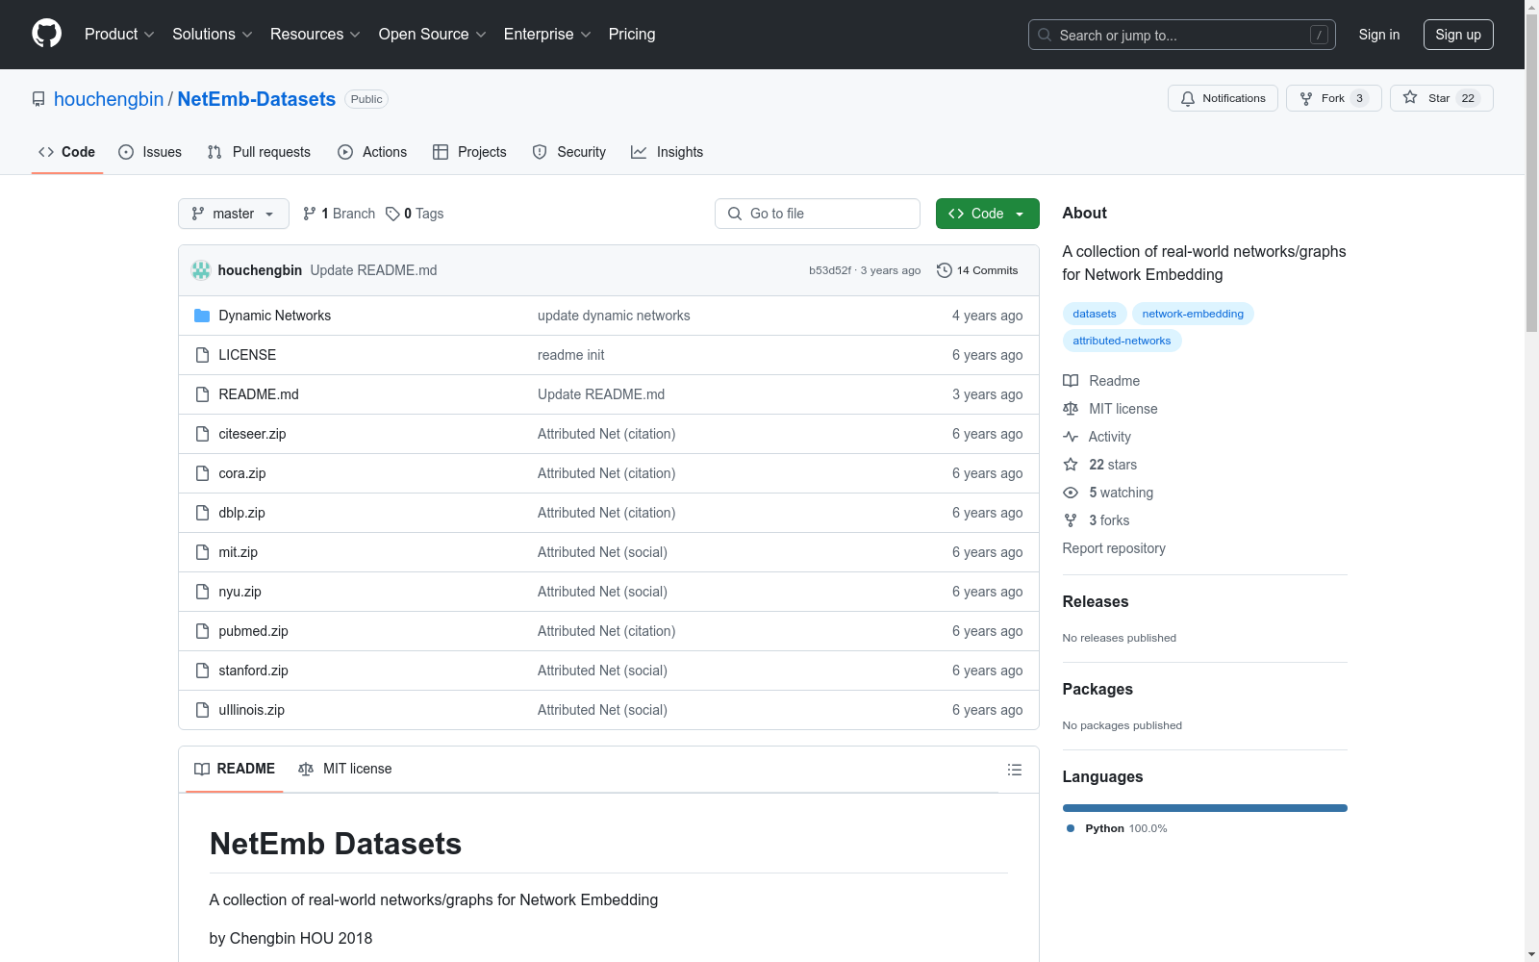Click the Search or jump to field

[1182, 35]
